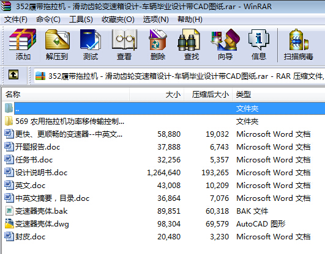Select file name 更快、更顺畅的变速器--中英文...
Screen dimensions: 325x254
pyautogui.click(x=69, y=134)
